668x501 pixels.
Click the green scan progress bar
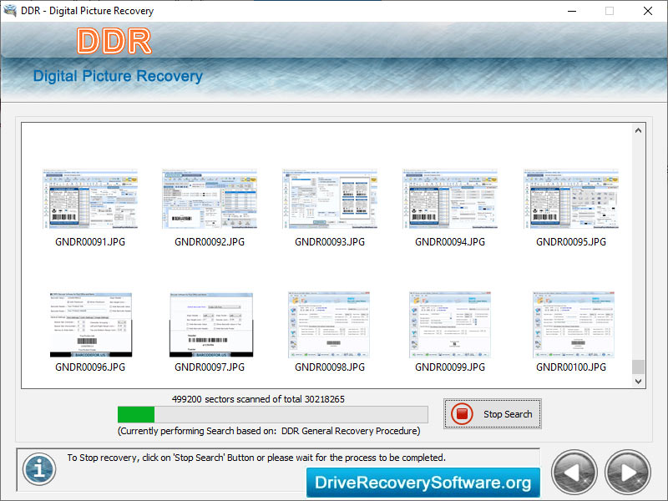point(273,414)
